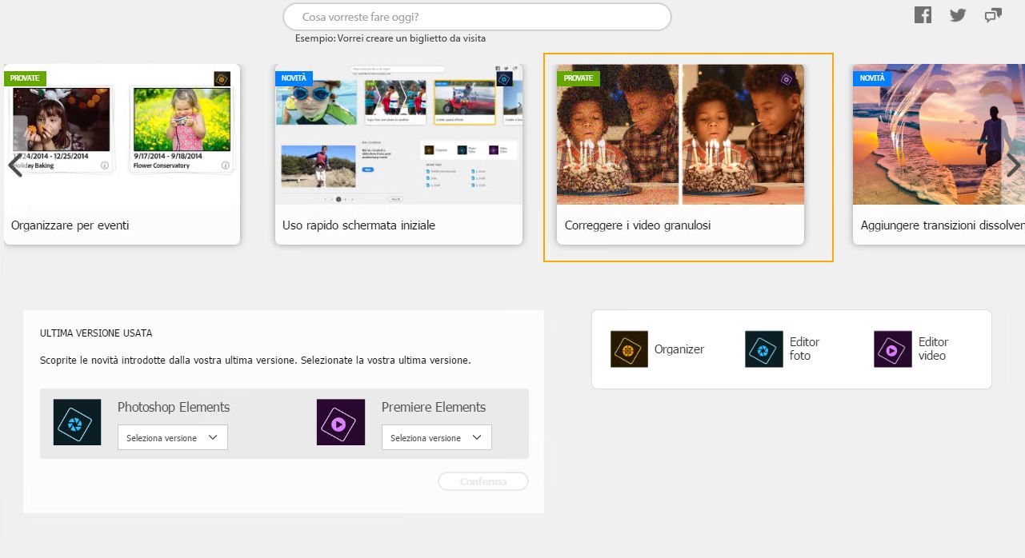Click the community chat bubbles icon
Image resolution: width=1025 pixels, height=558 pixels.
993,15
